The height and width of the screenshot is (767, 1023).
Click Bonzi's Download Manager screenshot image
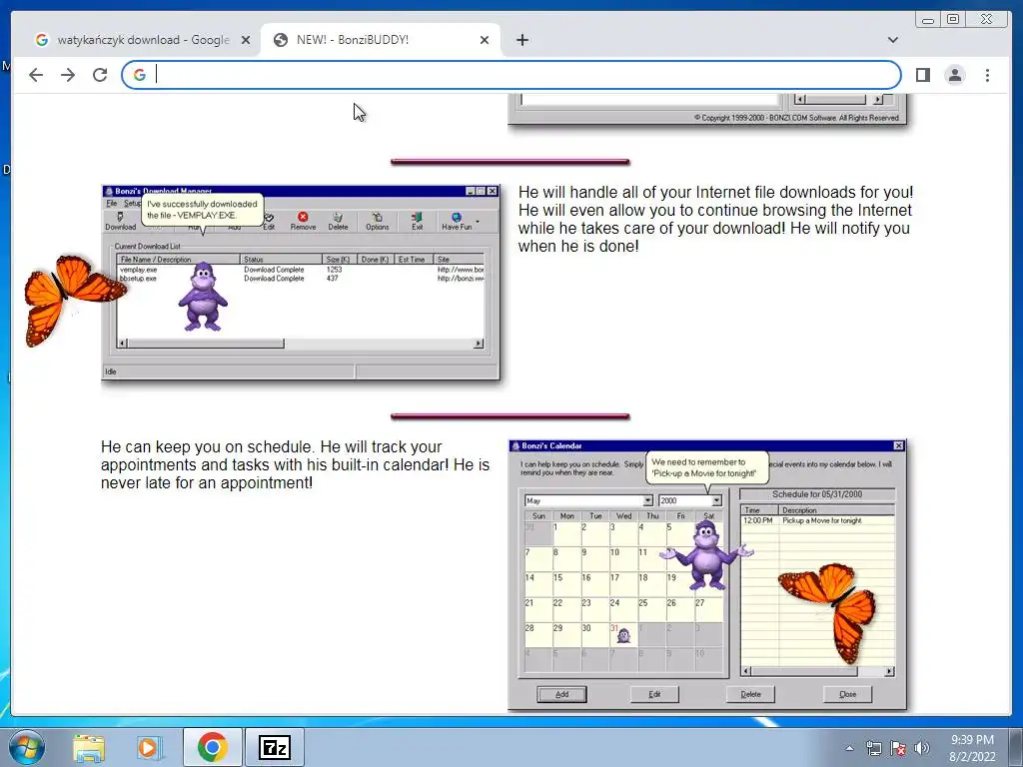click(301, 283)
